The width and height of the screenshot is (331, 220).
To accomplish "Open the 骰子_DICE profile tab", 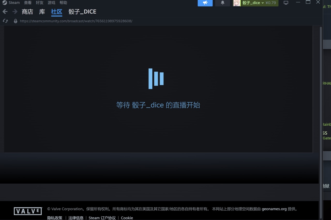I will coord(82,12).
